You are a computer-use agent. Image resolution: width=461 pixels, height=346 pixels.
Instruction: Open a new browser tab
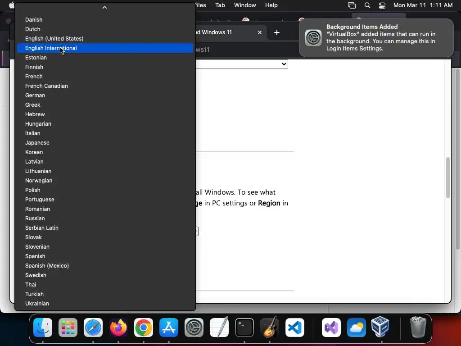[x=277, y=32]
